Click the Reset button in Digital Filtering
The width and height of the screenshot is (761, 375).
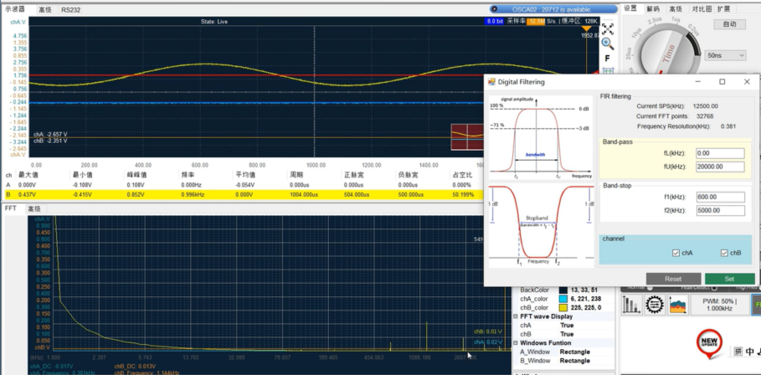tap(673, 279)
